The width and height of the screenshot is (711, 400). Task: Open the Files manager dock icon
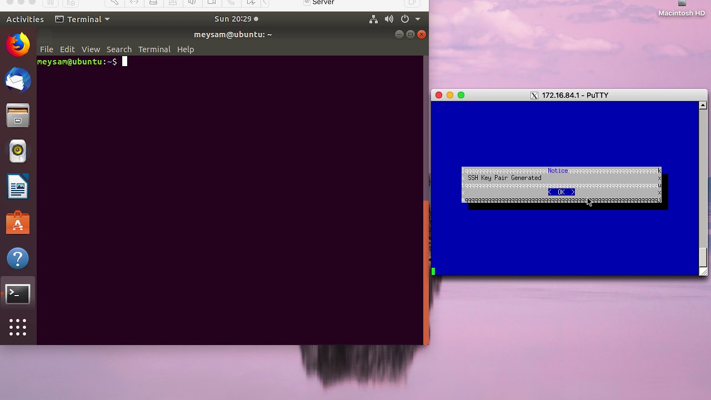[x=18, y=116]
